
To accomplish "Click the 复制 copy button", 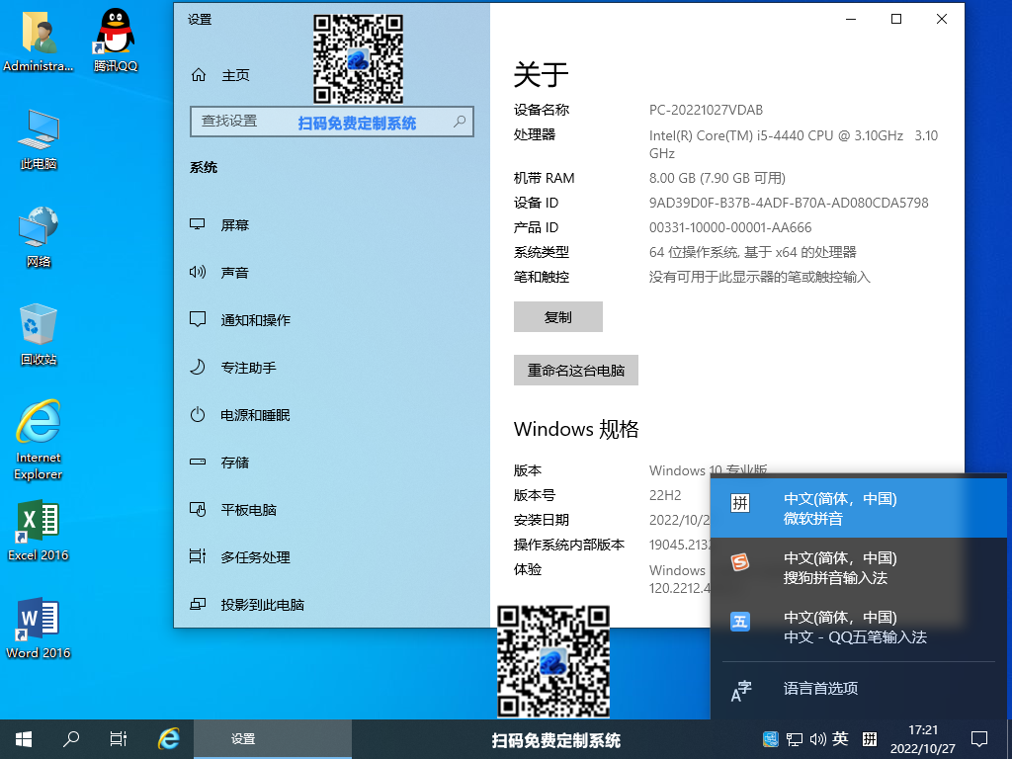I will coord(557,317).
